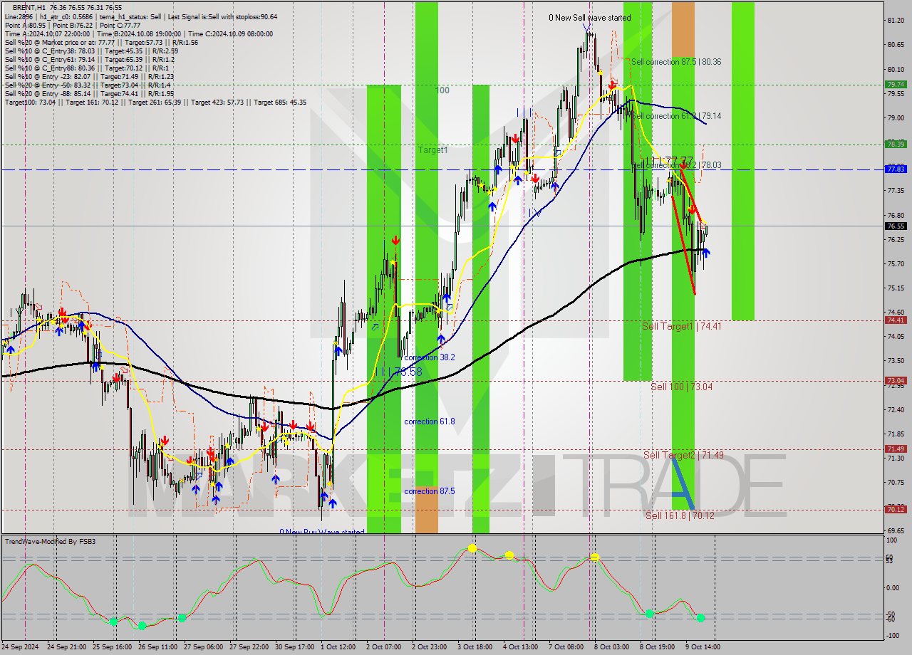The image size is (912, 655).
Task: Click the 'Sell 161.8 | 70.12' label
Action: click(x=680, y=515)
